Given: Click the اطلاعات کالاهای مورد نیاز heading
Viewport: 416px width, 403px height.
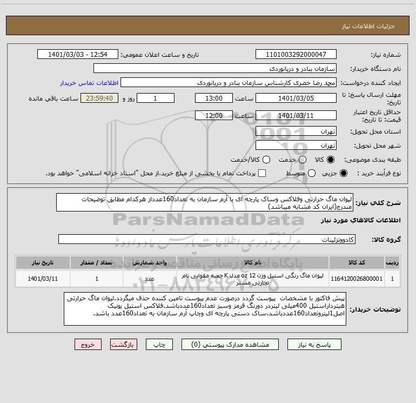Looking at the screenshot, I should tap(361, 220).
